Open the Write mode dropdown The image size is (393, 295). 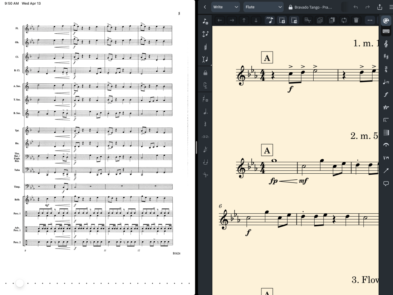tap(225, 7)
